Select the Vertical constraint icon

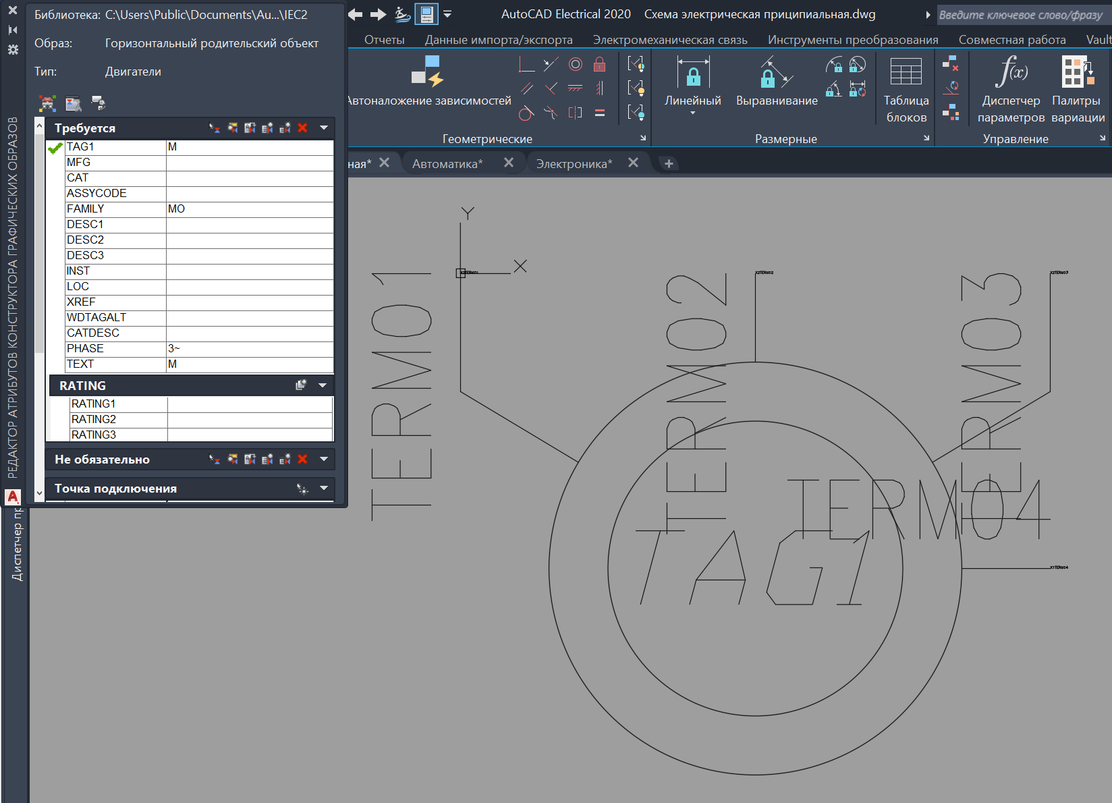(600, 88)
